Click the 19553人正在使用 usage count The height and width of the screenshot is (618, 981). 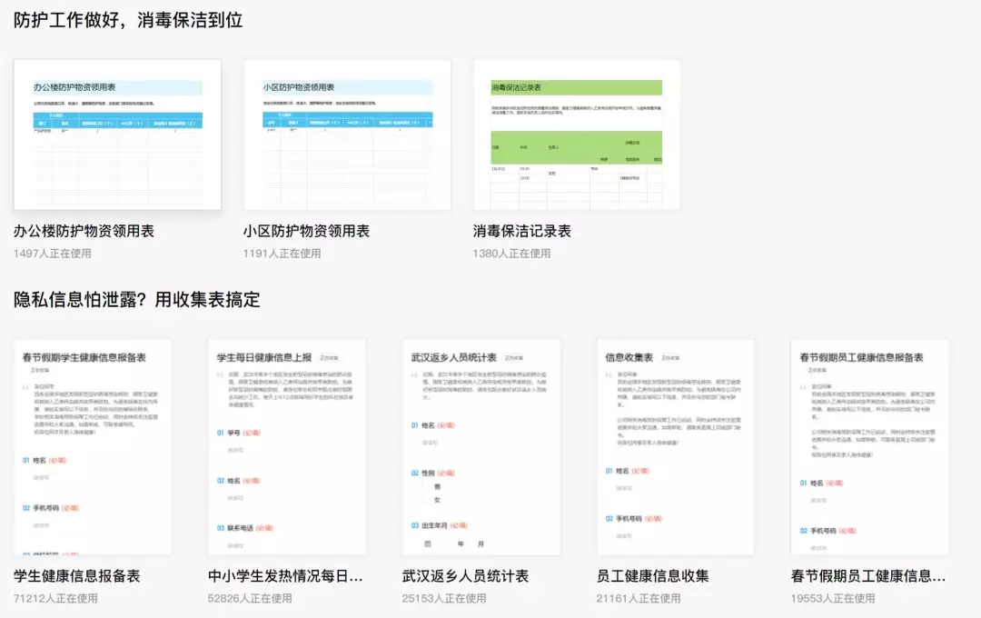833,599
